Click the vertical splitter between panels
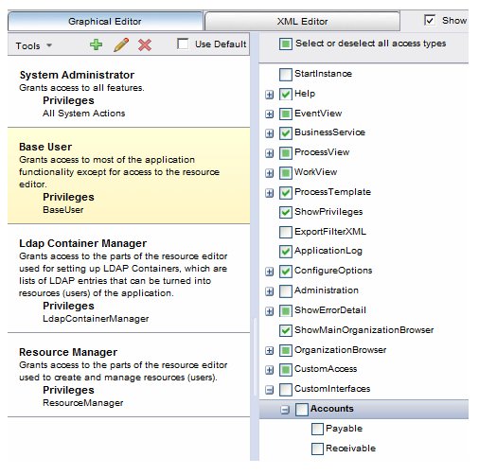The height and width of the screenshot is (475, 479). [255, 246]
